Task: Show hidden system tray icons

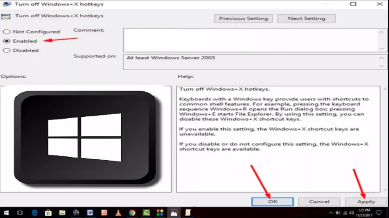Action: tap(331, 213)
